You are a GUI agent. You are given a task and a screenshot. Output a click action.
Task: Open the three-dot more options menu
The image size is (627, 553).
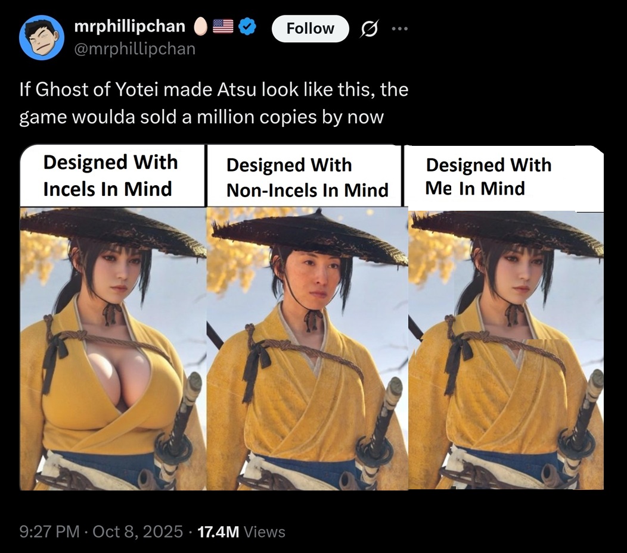point(400,29)
